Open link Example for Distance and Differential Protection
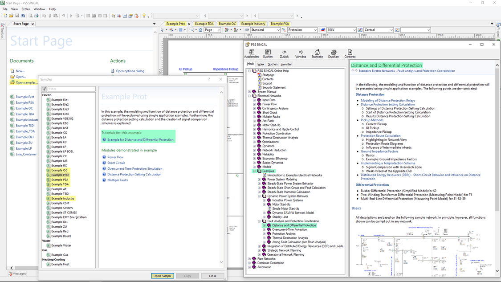Image resolution: width=501 pixels, height=282 pixels. [140, 140]
